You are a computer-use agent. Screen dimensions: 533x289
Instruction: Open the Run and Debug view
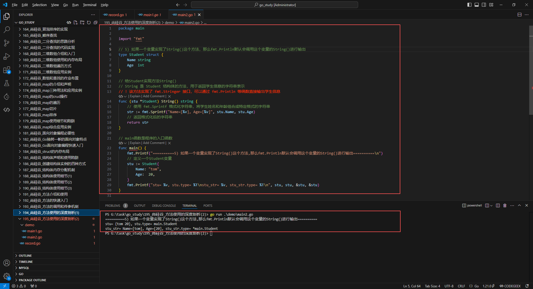tap(7, 56)
